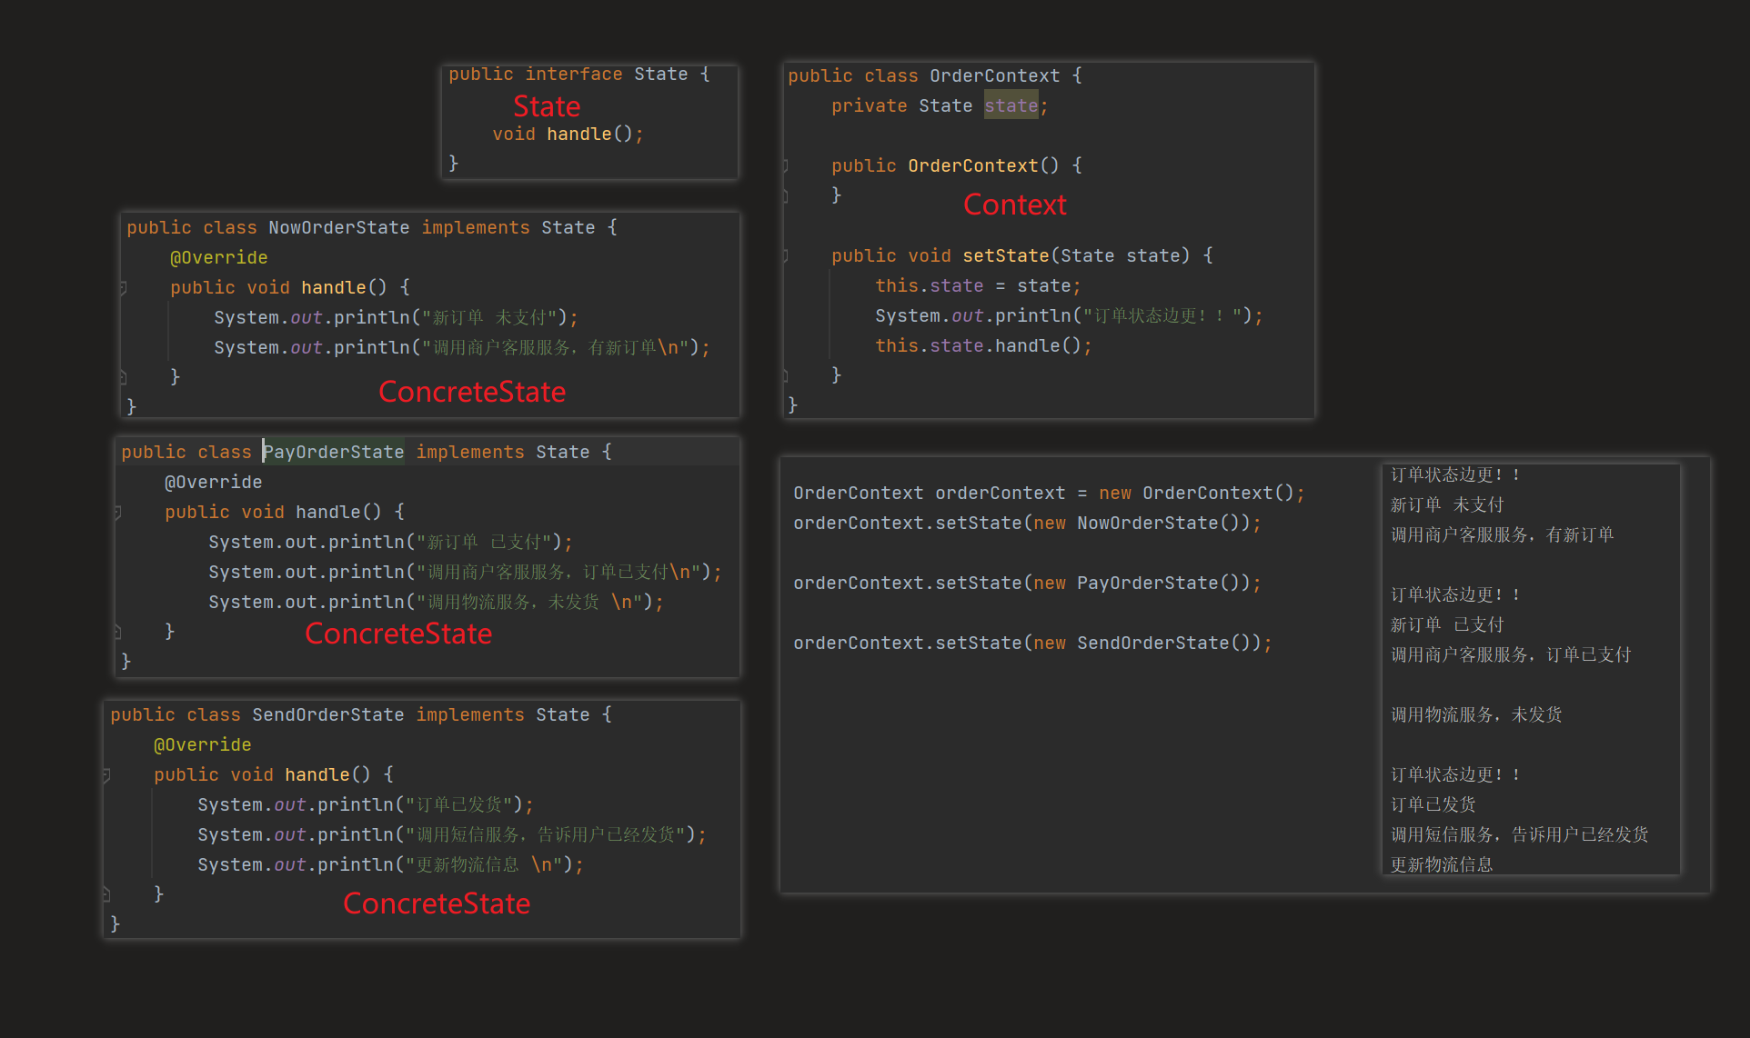The height and width of the screenshot is (1038, 1750).
Task: Collapse NowOrderState handle() method fold marker
Action: click(x=123, y=288)
